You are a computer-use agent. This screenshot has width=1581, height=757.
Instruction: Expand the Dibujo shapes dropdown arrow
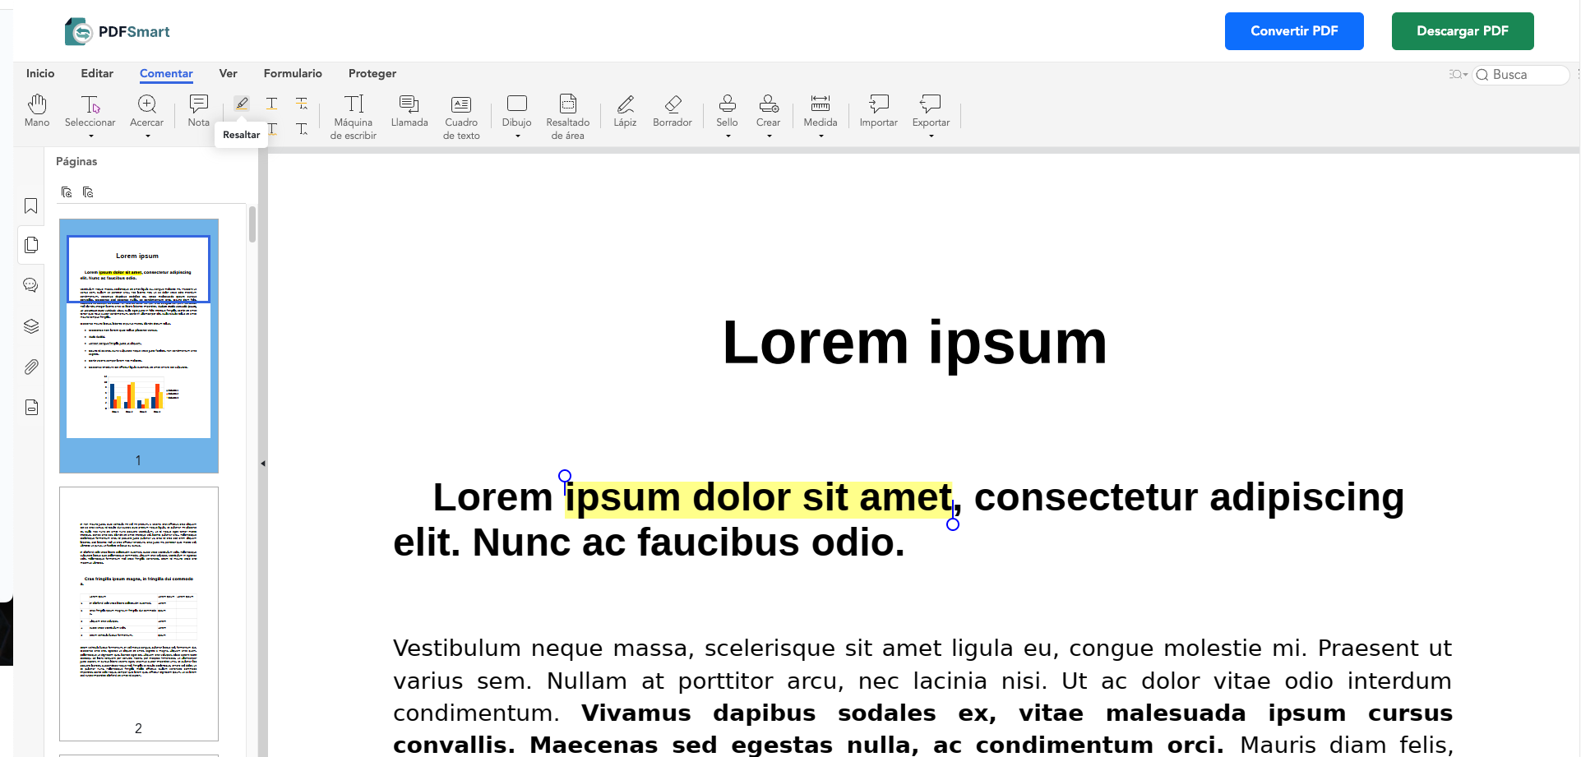coord(517,136)
